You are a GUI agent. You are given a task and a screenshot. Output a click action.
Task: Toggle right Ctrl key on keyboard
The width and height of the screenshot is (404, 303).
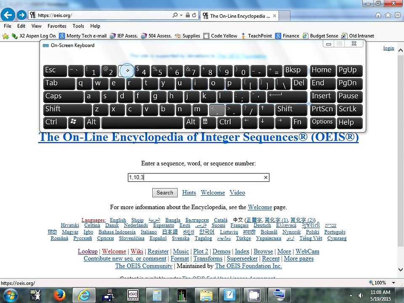point(229,122)
